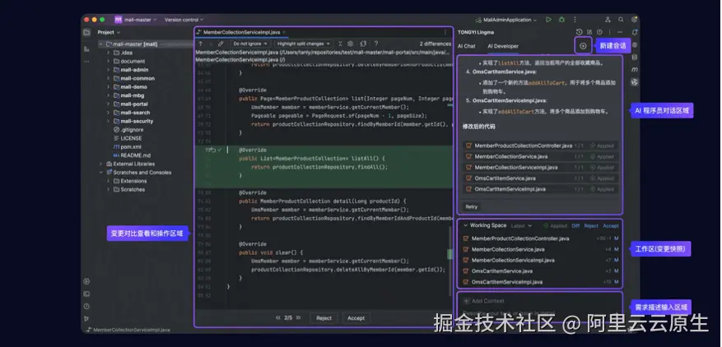Viewport: 722px width, 347px height.
Task: Click the Lingma help info icon
Action: 599,32
